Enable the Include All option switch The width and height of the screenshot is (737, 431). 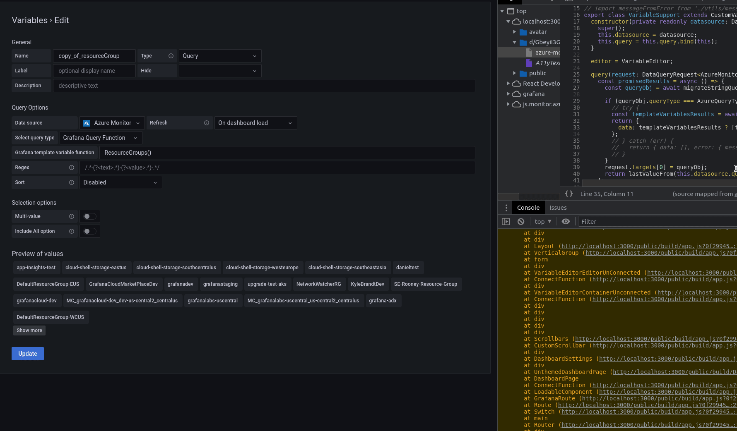pyautogui.click(x=89, y=231)
